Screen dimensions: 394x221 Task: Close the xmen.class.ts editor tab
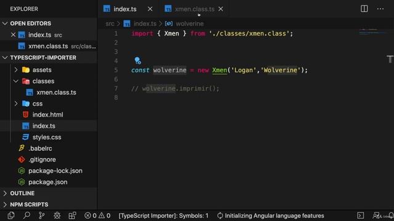[220, 9]
